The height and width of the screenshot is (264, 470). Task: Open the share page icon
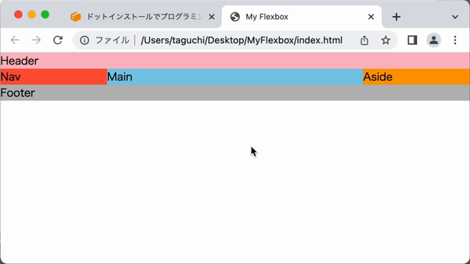[x=364, y=40]
